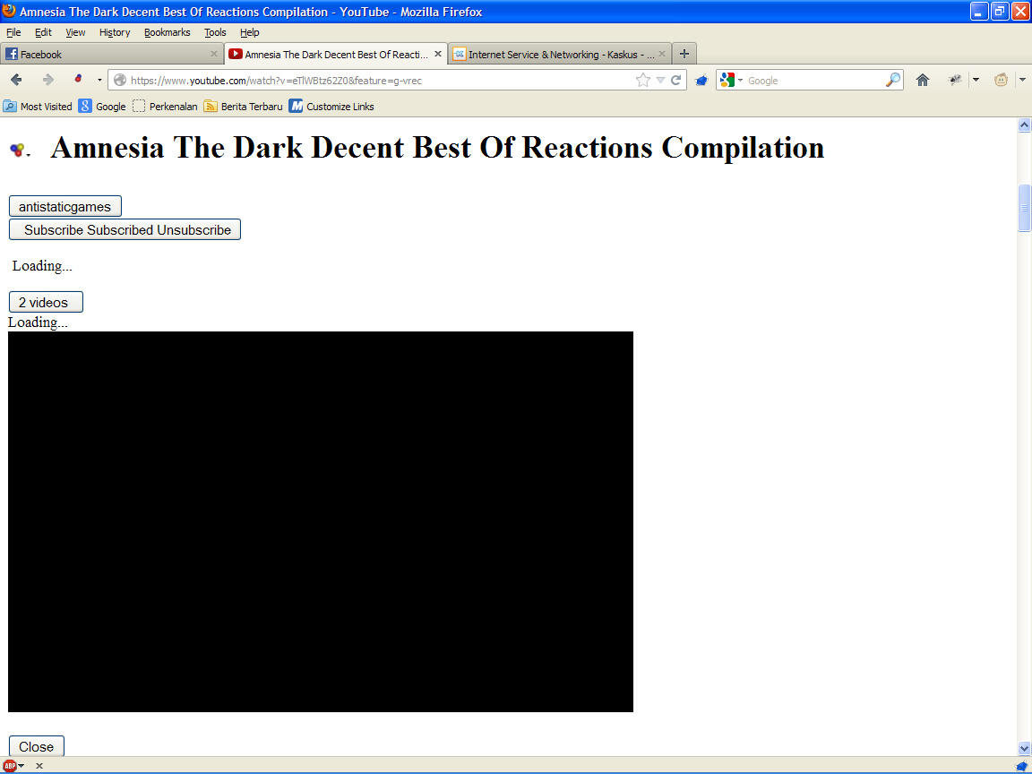1032x774 pixels.
Task: Open the Bookmarks menu
Action: 168,32
